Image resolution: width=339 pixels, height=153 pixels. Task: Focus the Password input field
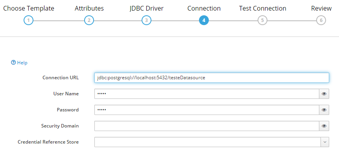coord(207,110)
